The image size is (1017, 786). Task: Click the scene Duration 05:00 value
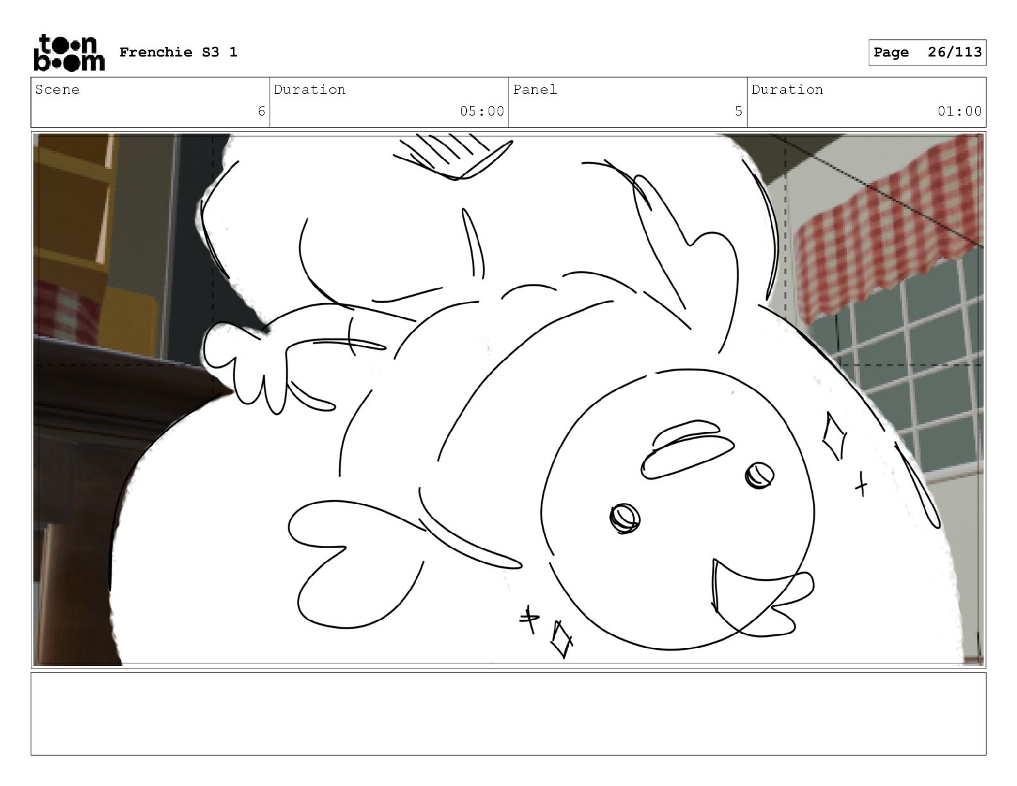pos(482,111)
